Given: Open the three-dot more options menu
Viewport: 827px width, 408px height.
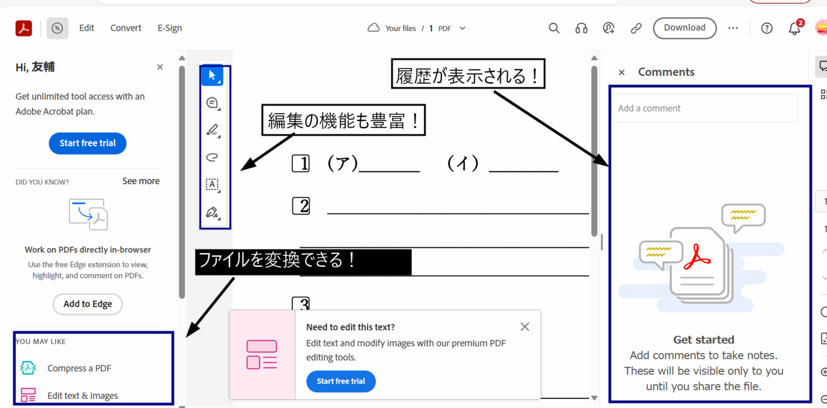Looking at the screenshot, I should [x=733, y=28].
